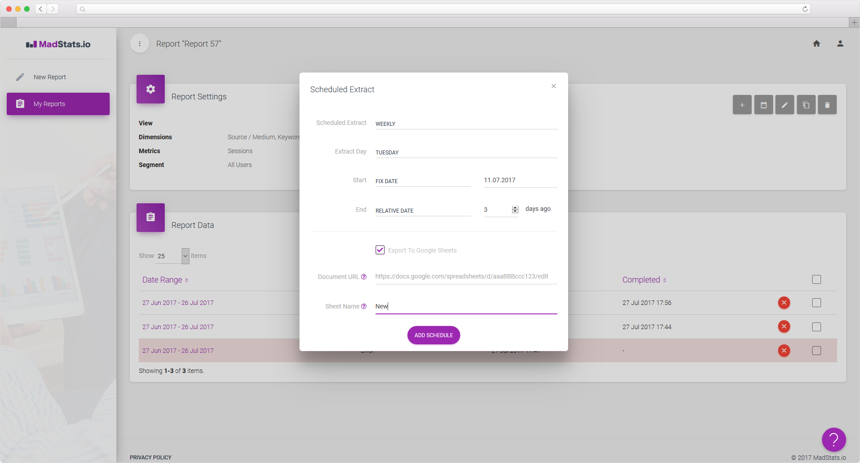Click the ADD SCHEDULE button
This screenshot has height=463, width=860.
click(433, 335)
